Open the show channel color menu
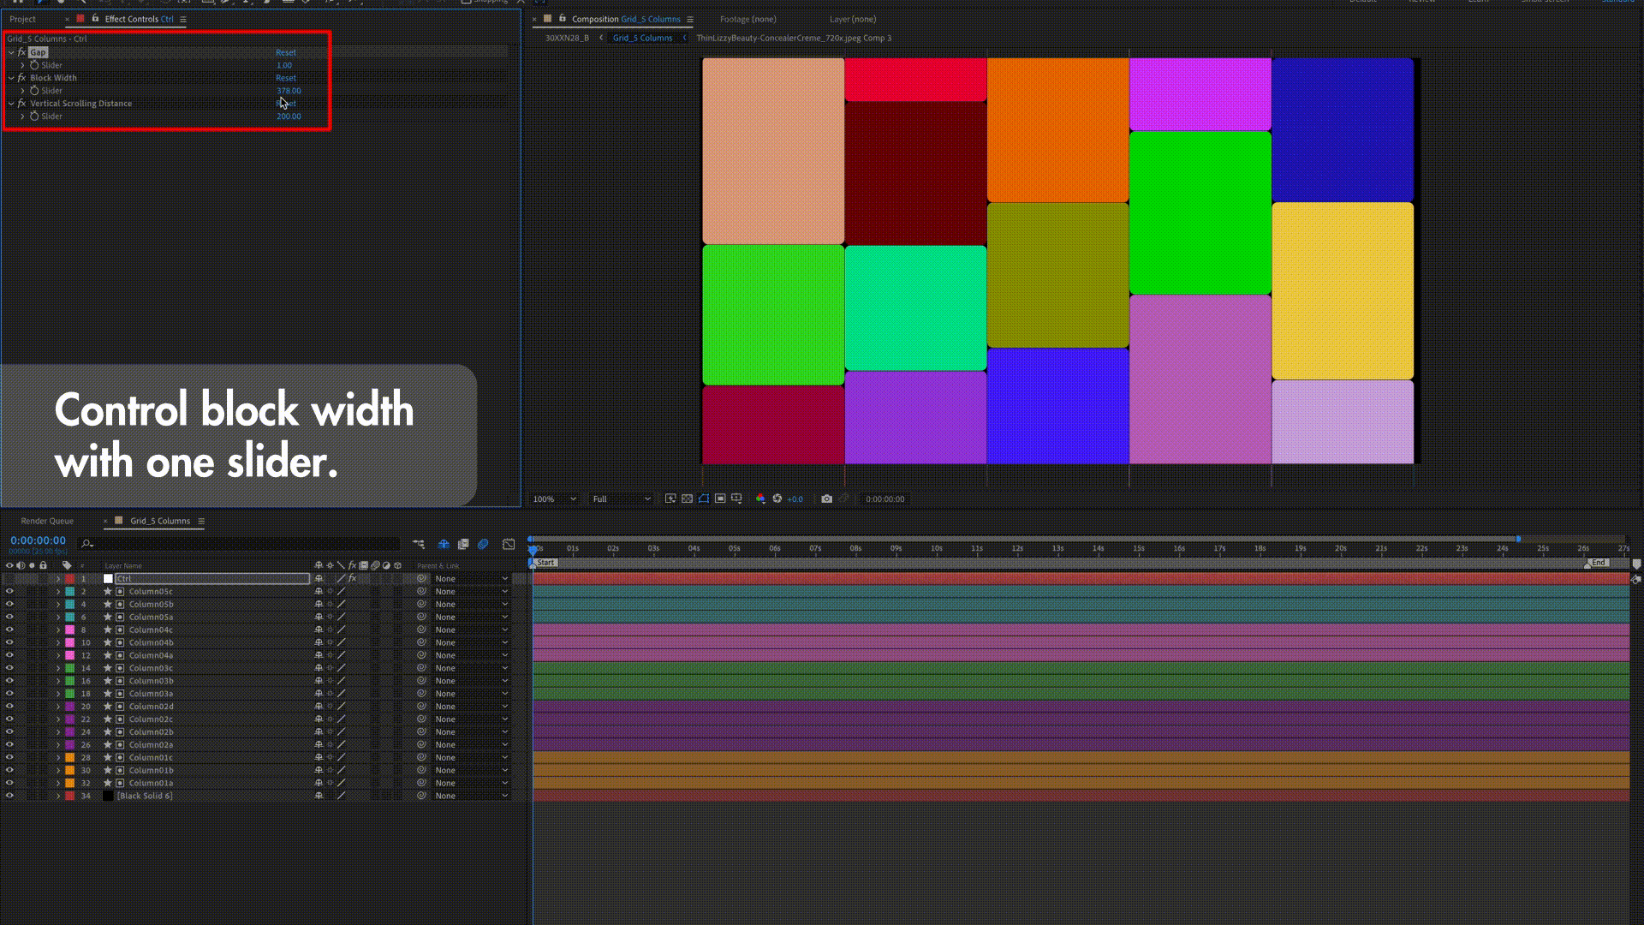Viewport: 1644px width, 925px height. pos(760,498)
